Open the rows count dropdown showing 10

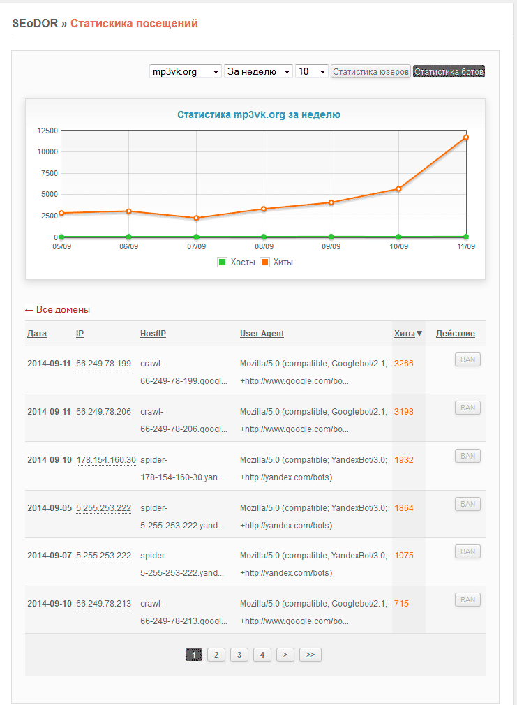[311, 71]
